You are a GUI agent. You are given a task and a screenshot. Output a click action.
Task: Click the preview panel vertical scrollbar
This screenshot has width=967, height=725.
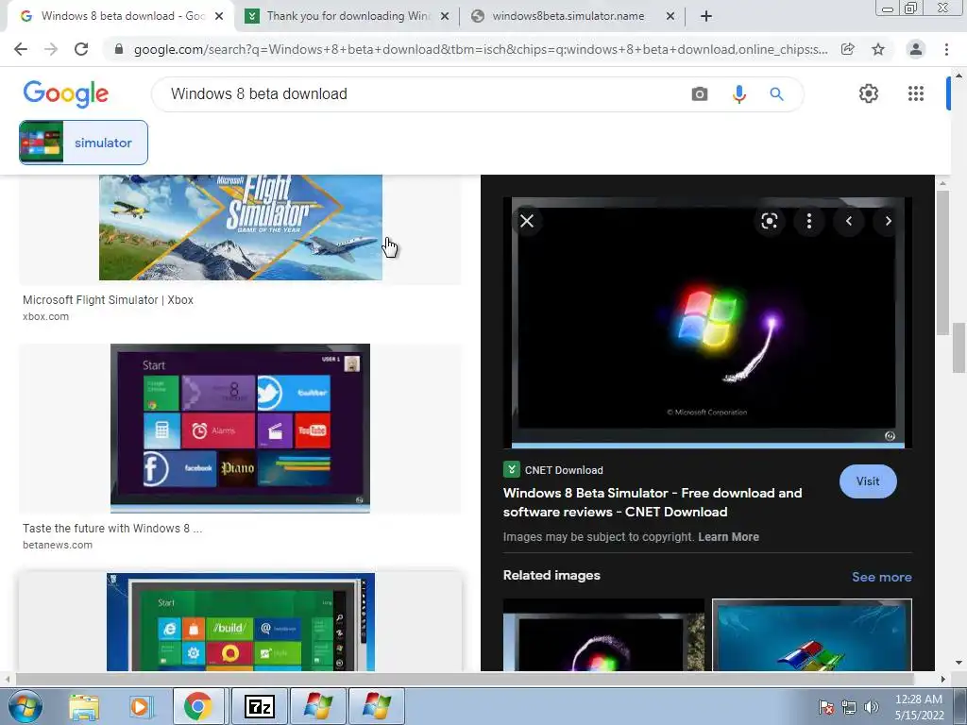[942, 261]
